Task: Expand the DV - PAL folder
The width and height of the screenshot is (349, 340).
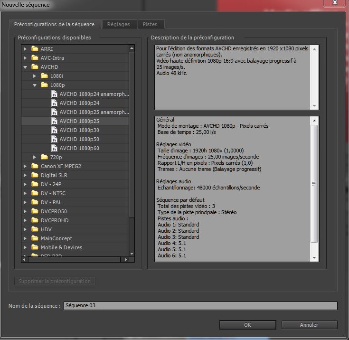Action: point(25,202)
